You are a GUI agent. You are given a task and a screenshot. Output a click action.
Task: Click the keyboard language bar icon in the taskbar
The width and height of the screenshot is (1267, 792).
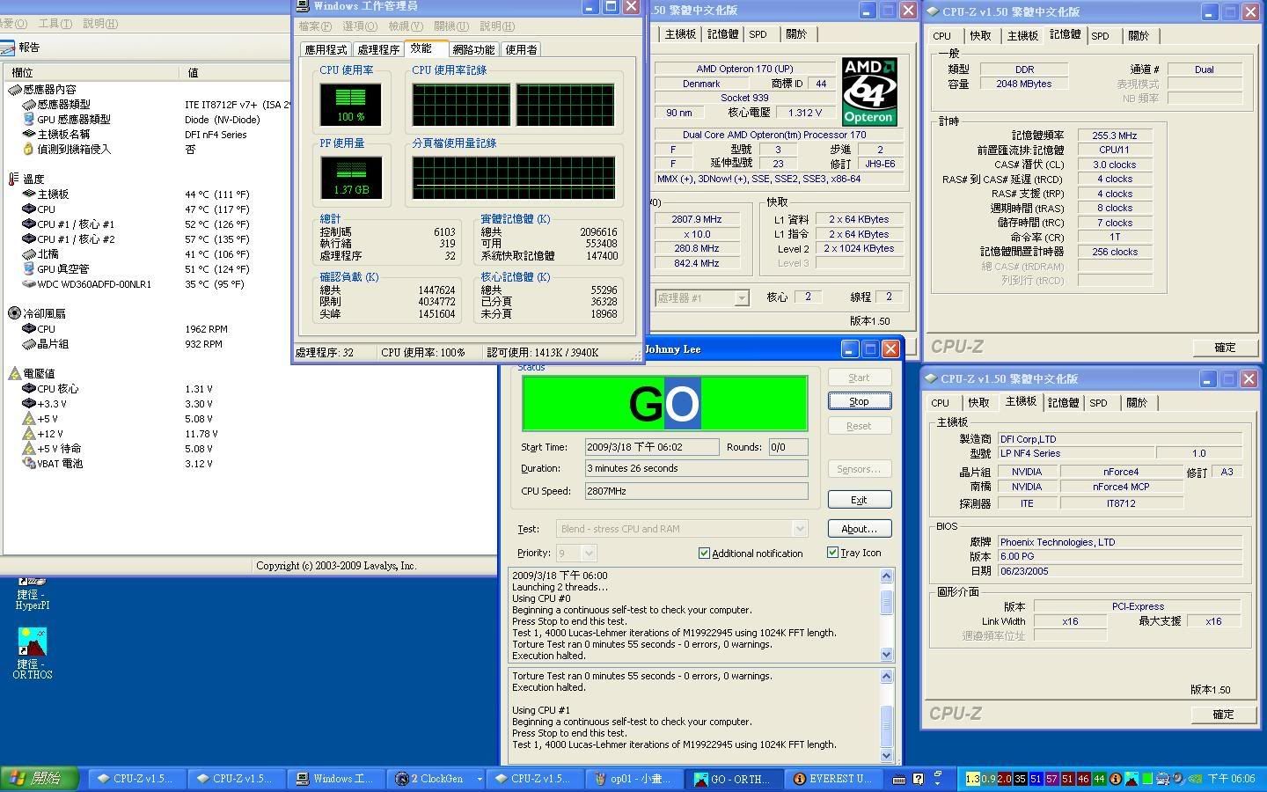[899, 779]
